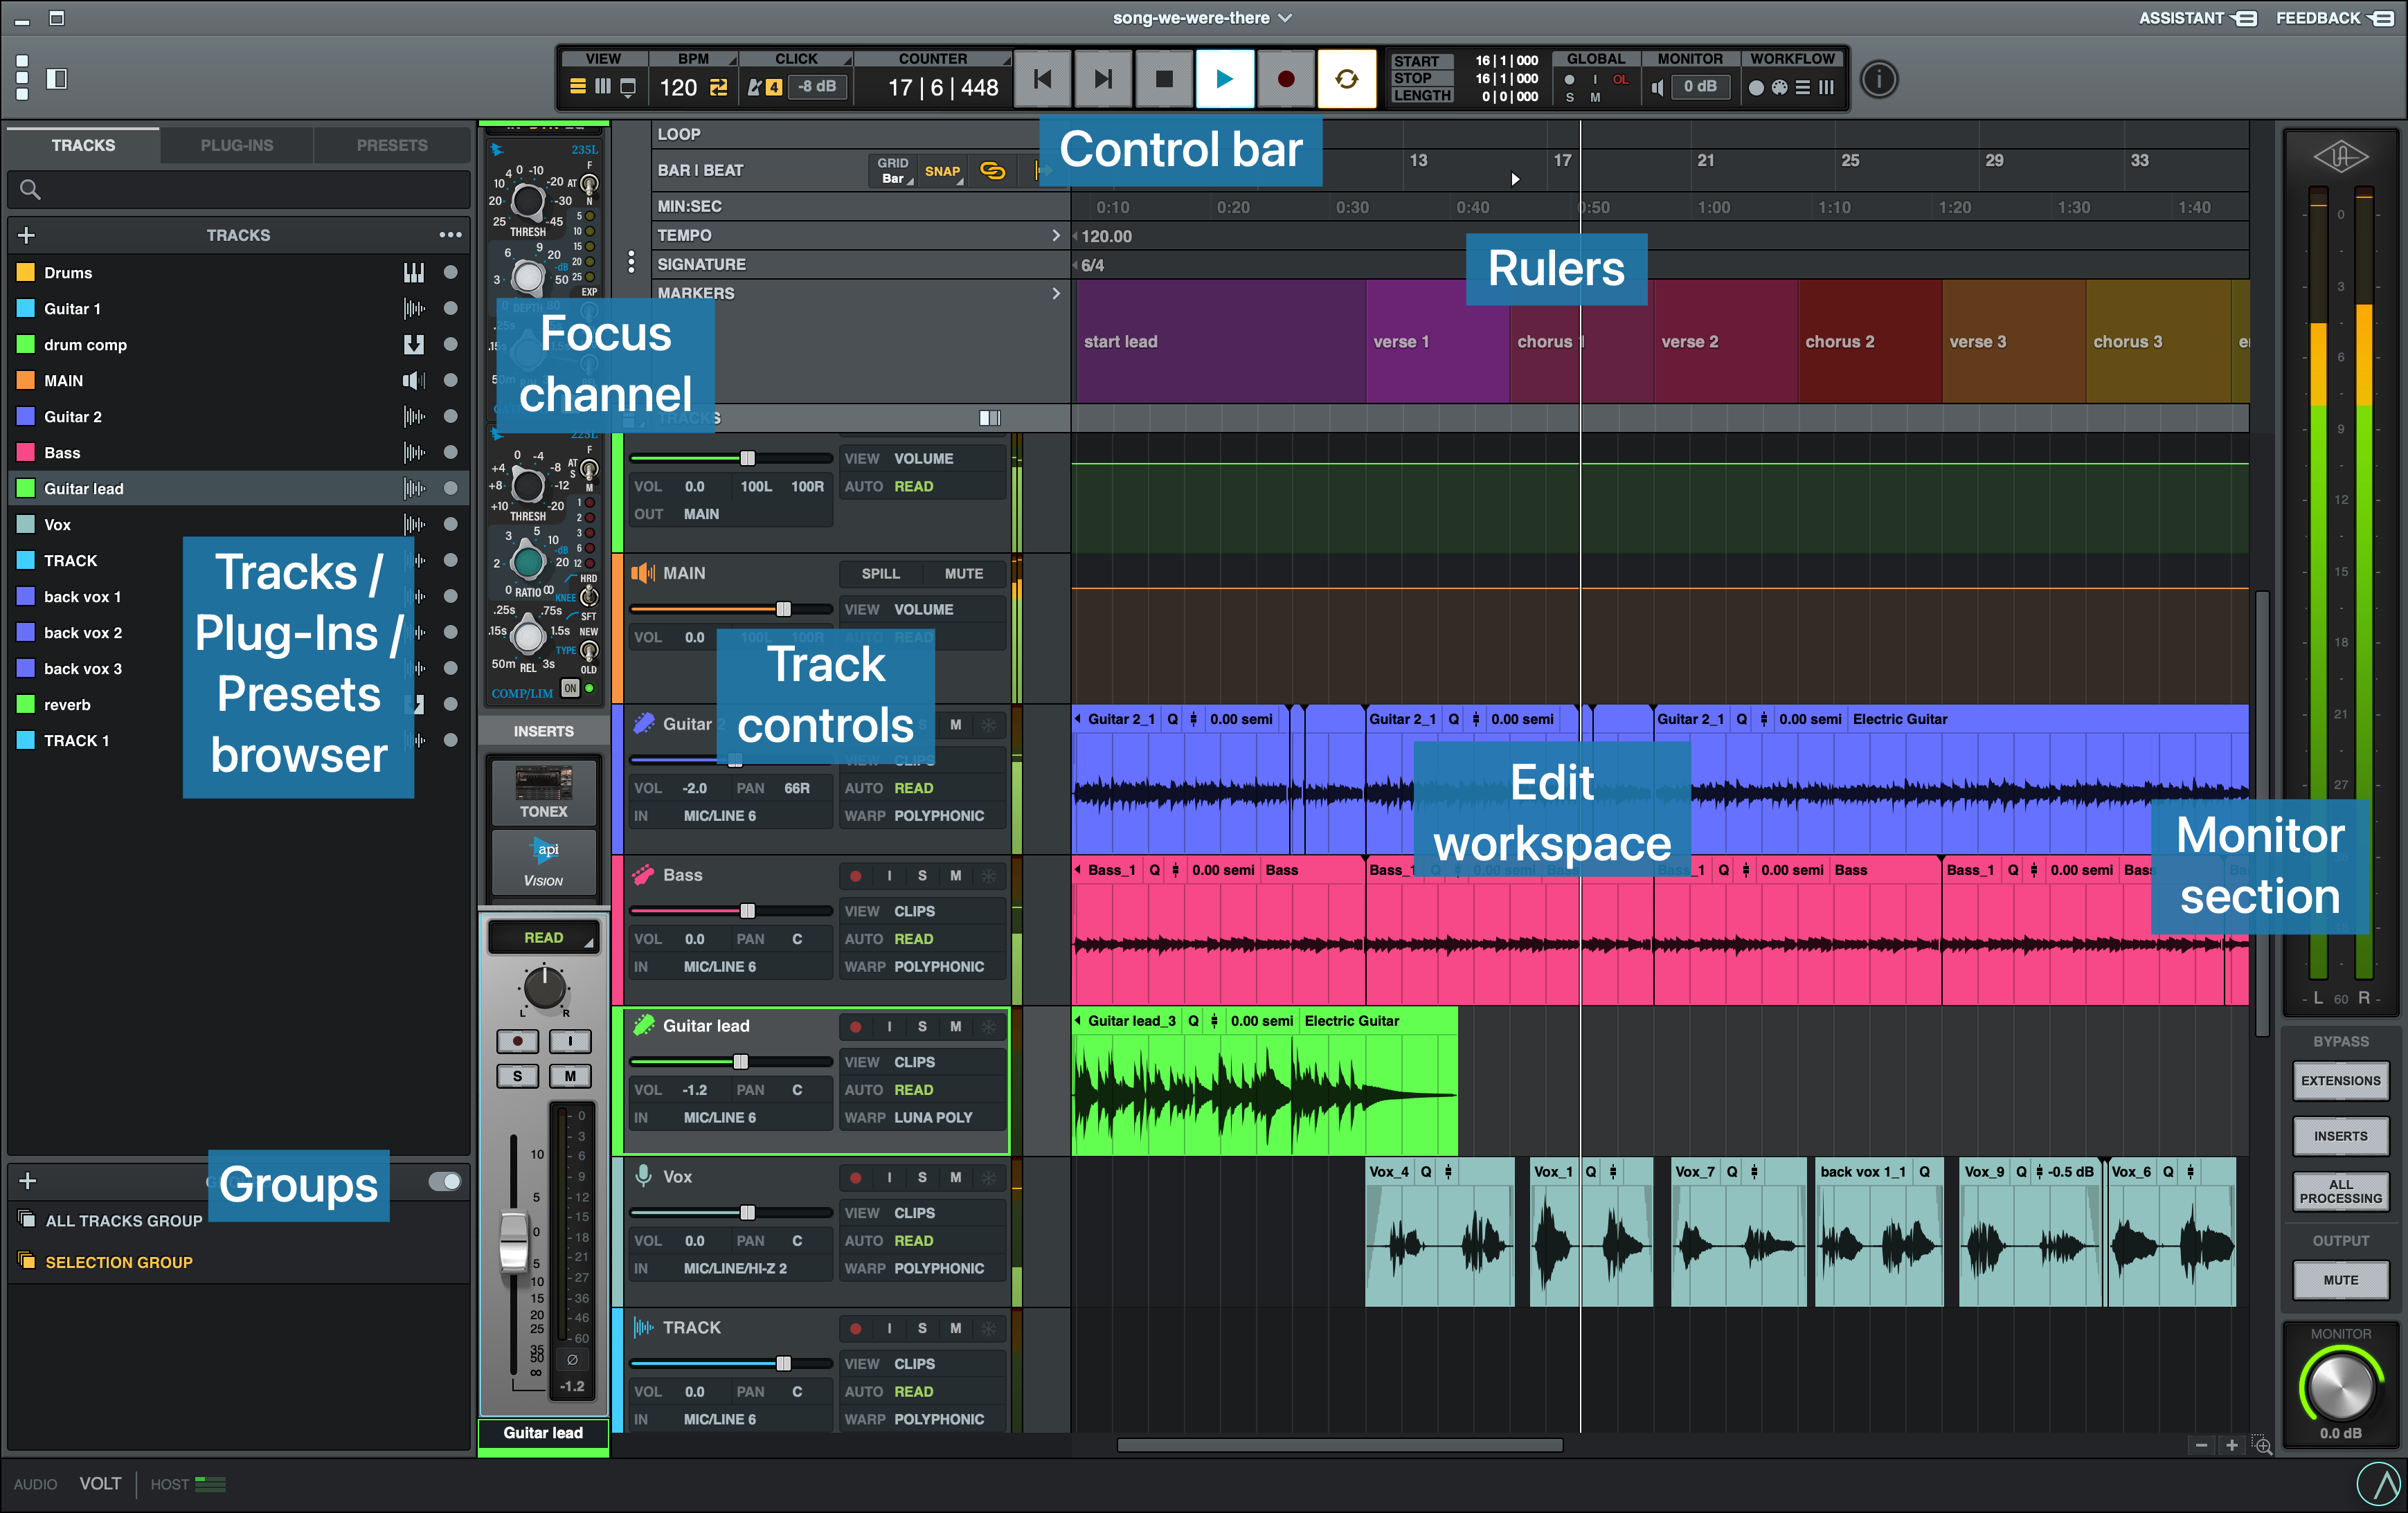The height and width of the screenshot is (1513, 2408).
Task: Toggle the loop cycle button
Action: 1346,80
